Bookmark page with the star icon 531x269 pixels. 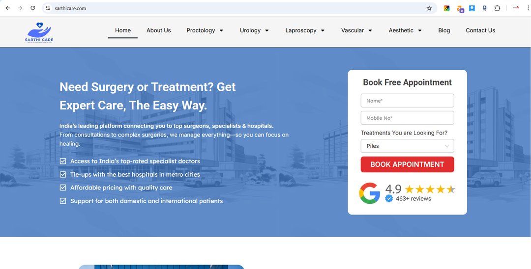[429, 8]
